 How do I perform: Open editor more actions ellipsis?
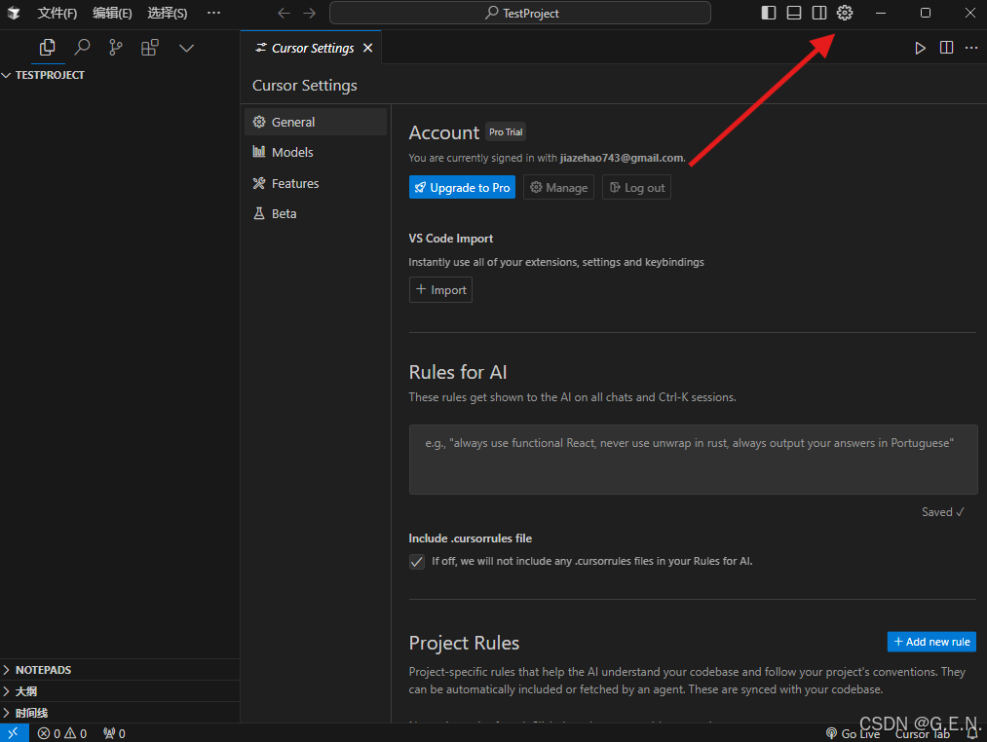(x=971, y=48)
